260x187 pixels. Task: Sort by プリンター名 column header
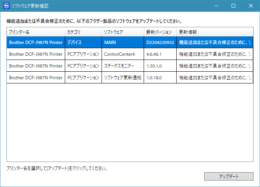click(36, 32)
